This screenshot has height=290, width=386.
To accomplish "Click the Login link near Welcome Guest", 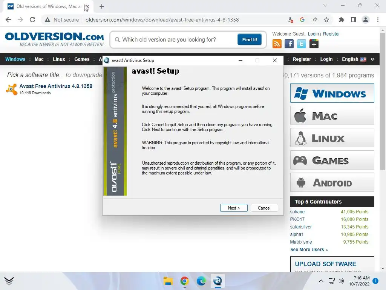I will click(x=313, y=34).
